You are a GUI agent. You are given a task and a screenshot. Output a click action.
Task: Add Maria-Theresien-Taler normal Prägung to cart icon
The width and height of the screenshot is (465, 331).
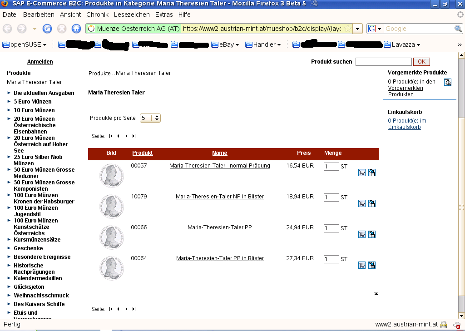[362, 173]
